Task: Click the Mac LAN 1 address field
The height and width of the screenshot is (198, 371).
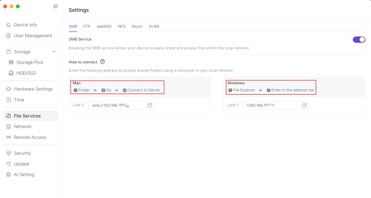Action: [x=116, y=105]
